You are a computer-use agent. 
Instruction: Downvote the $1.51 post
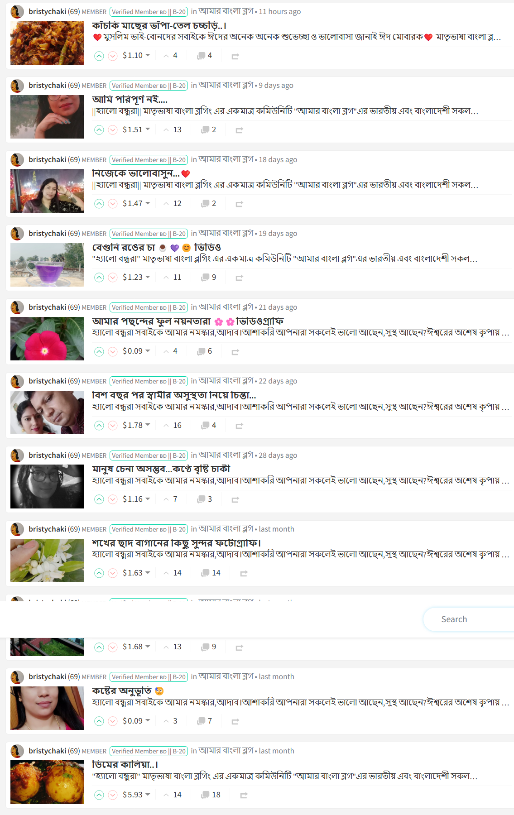pyautogui.click(x=113, y=130)
